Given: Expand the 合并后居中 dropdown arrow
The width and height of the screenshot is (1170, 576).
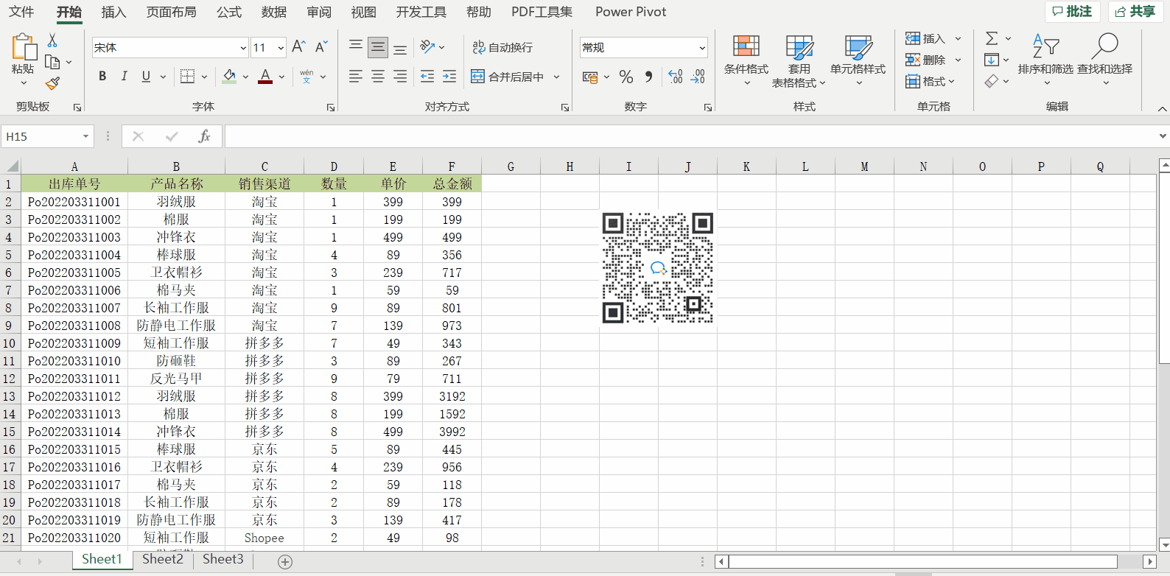Looking at the screenshot, I should (x=556, y=77).
